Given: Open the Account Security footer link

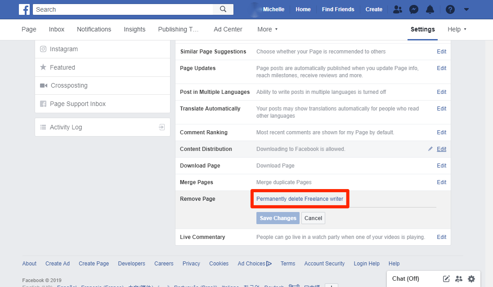Looking at the screenshot, I should (324, 264).
